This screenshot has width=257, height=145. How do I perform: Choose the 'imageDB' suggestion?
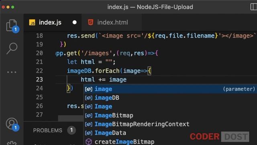170,98
